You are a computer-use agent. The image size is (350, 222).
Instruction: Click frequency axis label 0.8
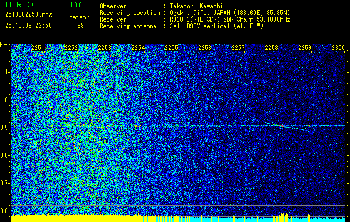click(4, 155)
